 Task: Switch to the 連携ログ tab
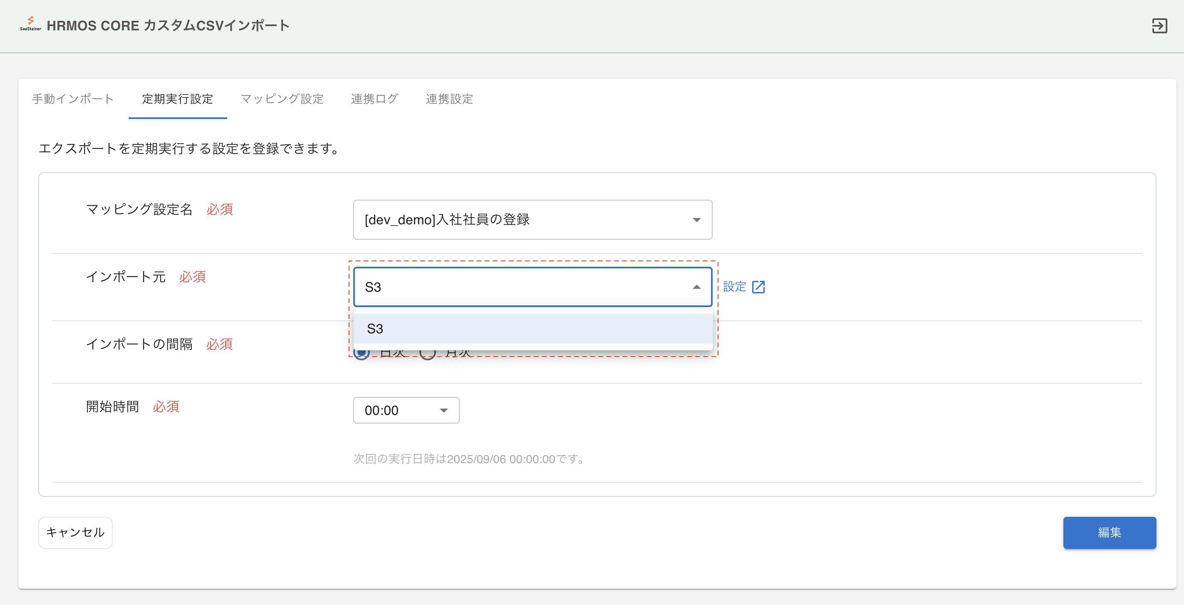[x=374, y=99]
